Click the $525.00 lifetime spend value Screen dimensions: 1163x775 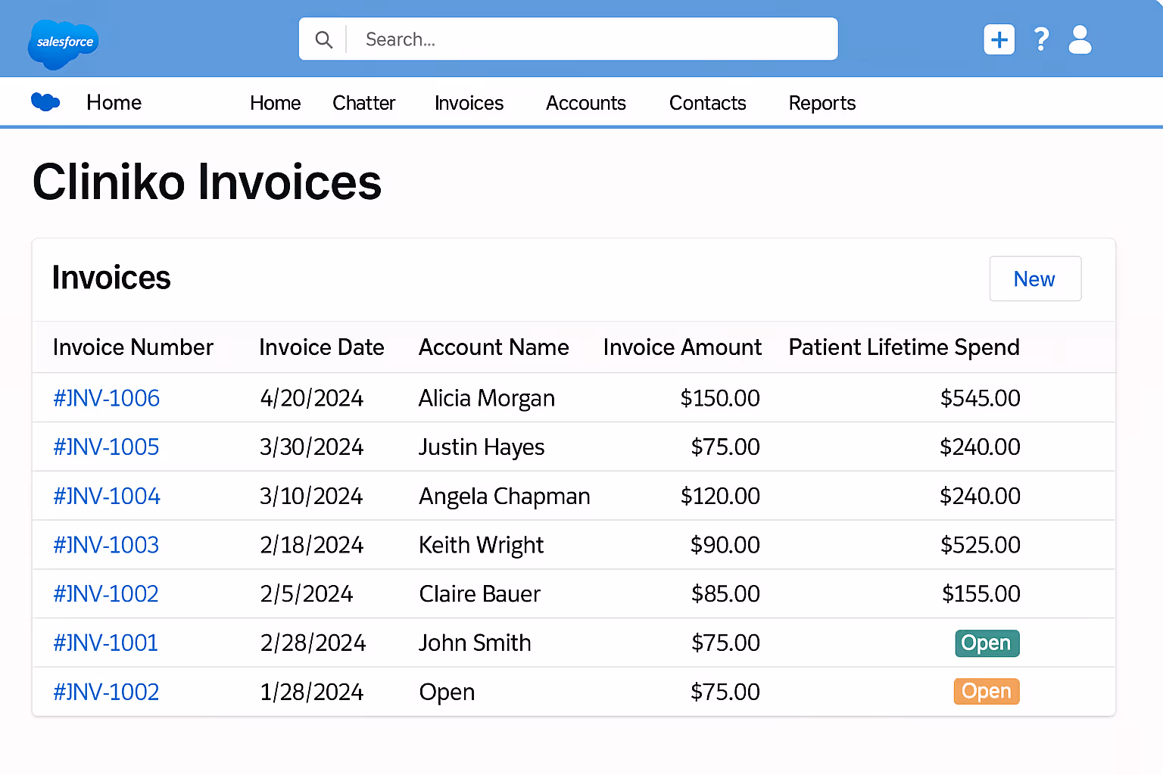[x=981, y=545]
